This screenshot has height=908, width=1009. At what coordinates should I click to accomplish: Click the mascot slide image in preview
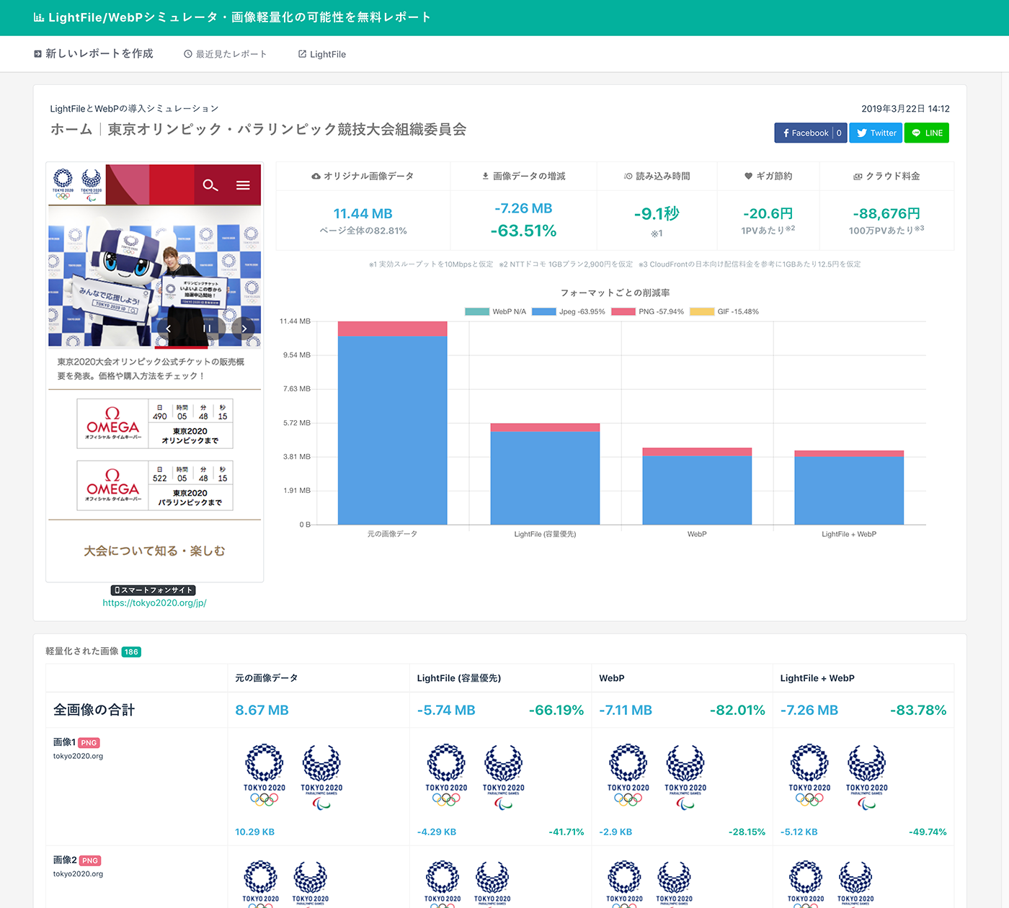[154, 277]
